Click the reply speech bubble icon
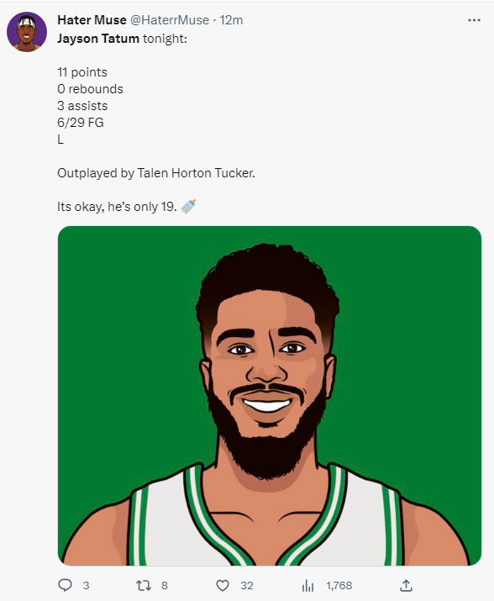Screen dimensions: 494x601 pos(66,585)
